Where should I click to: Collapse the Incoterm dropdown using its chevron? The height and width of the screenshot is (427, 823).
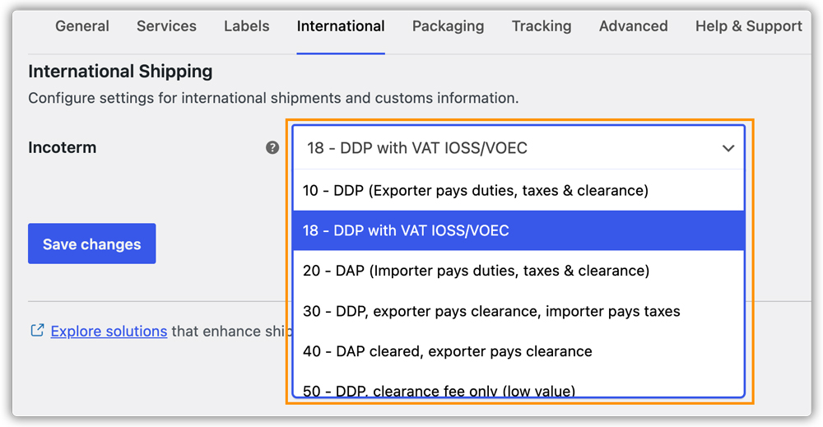click(728, 148)
